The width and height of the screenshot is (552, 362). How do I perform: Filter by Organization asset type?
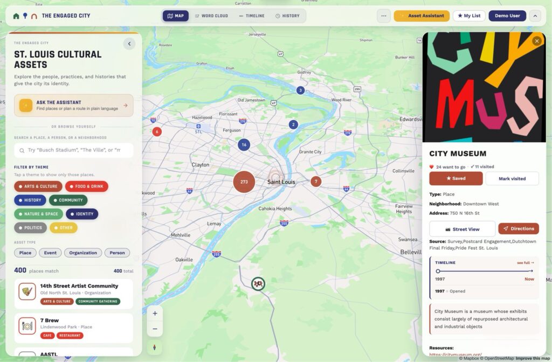coord(82,253)
